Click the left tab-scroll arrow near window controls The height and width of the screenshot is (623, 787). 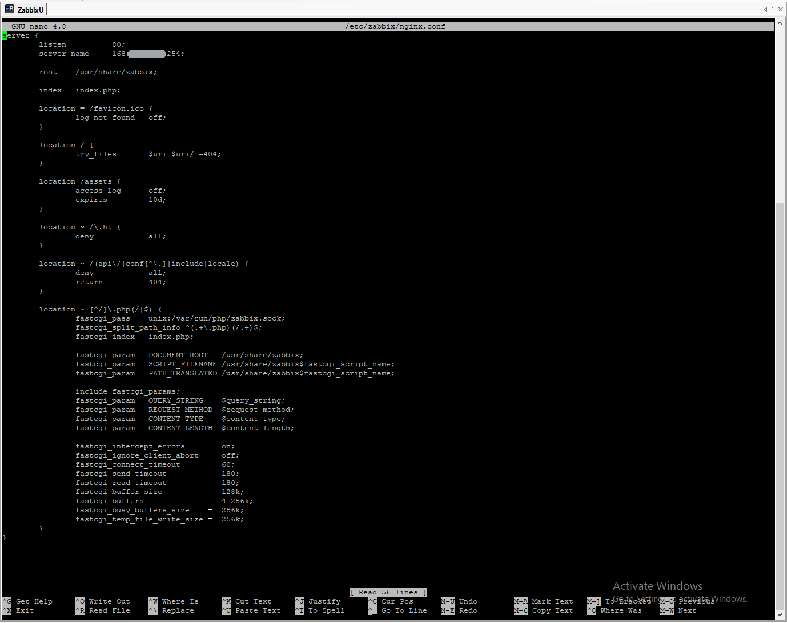[766, 9]
